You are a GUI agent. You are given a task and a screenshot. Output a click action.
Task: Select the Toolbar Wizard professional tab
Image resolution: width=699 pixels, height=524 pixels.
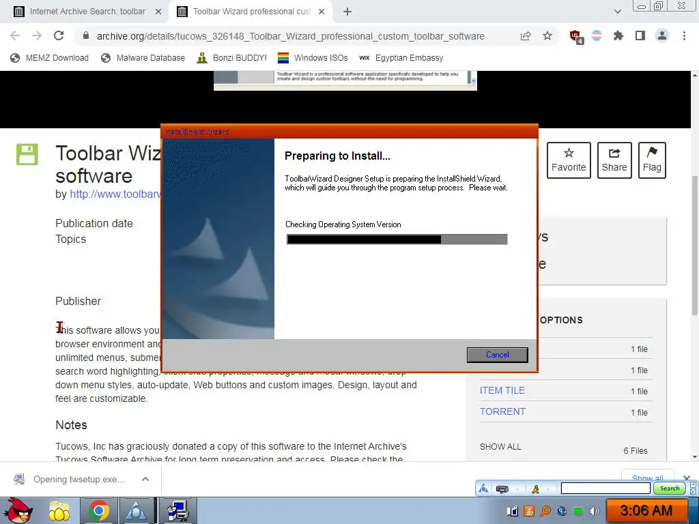[251, 12]
